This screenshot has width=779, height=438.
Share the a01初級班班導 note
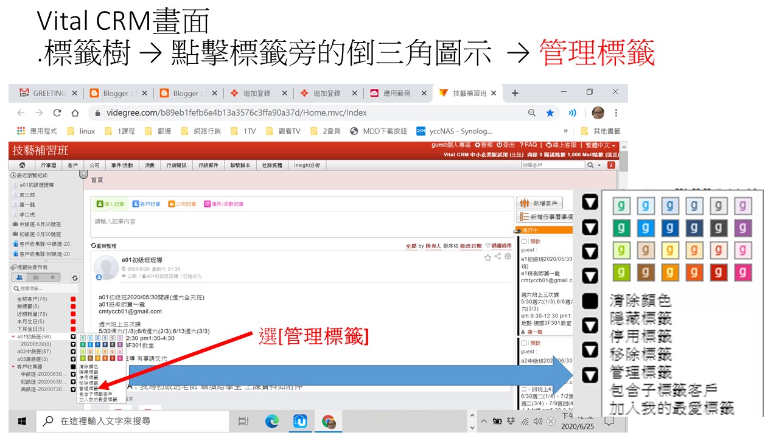tap(497, 257)
